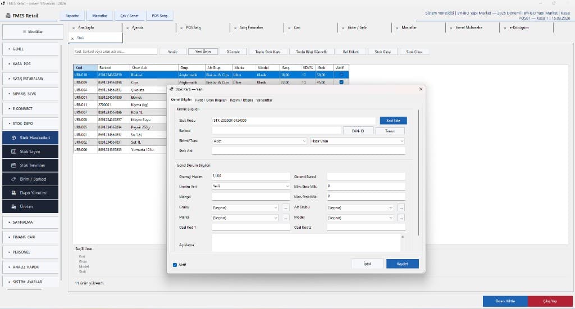Switch to the Resim / İstisna tab

coord(241,100)
